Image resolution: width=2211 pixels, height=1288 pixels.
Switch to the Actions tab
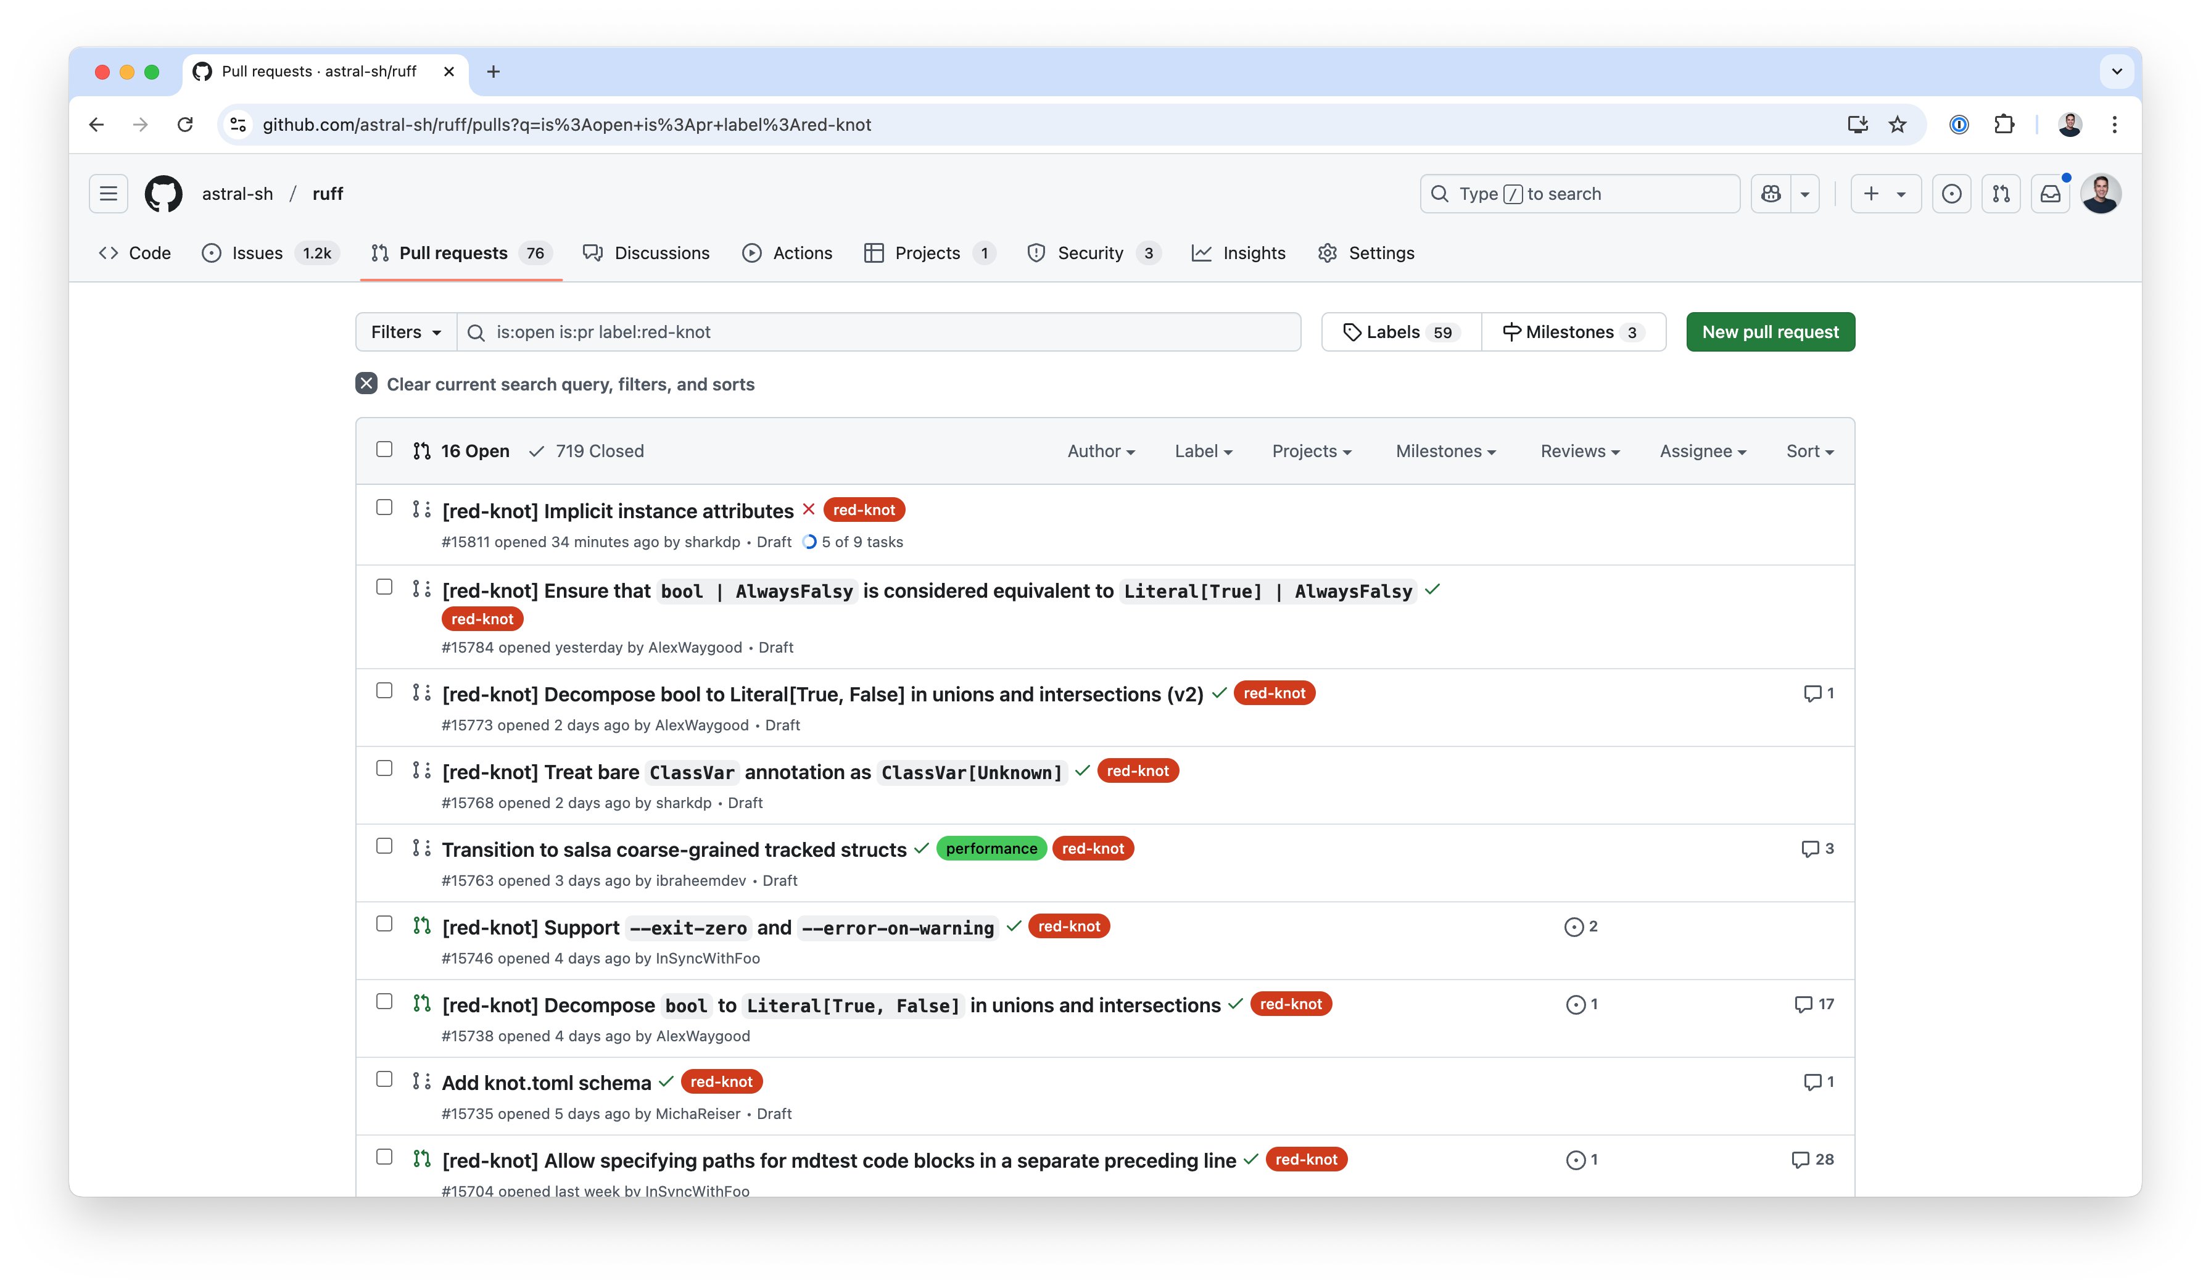787,253
